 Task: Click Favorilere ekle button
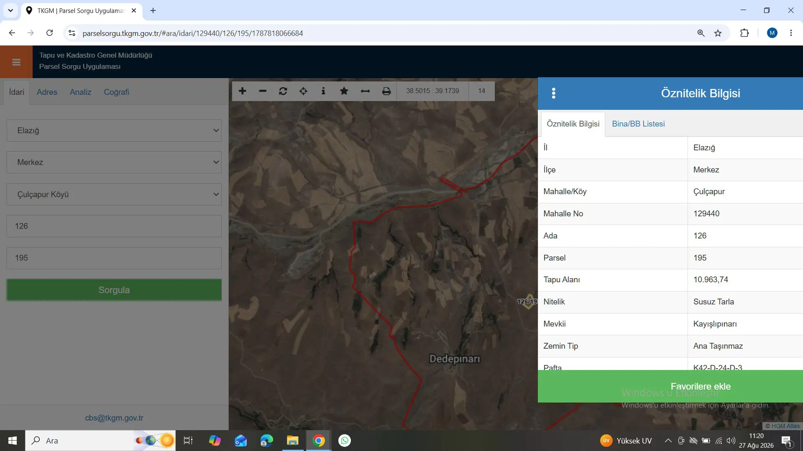tap(701, 386)
